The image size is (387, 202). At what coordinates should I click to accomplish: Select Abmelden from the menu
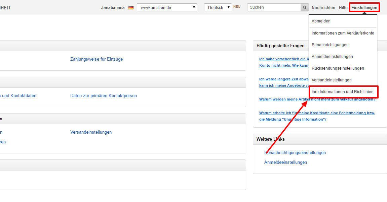(321, 21)
